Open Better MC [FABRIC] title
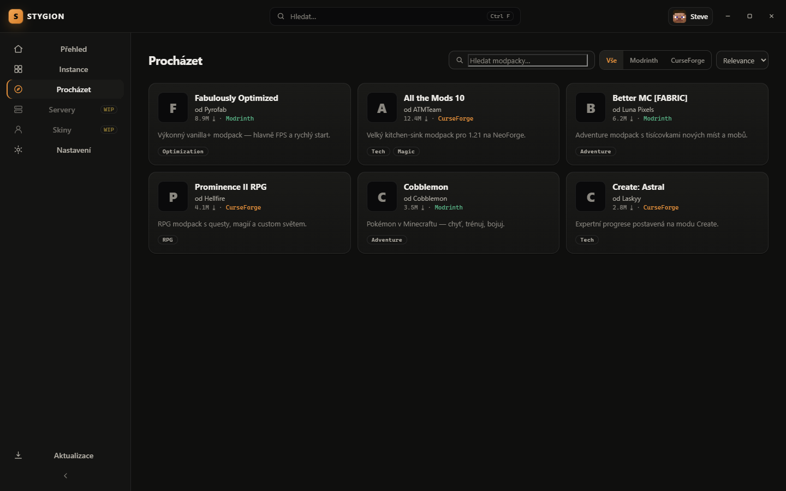This screenshot has width=786, height=491. click(650, 98)
